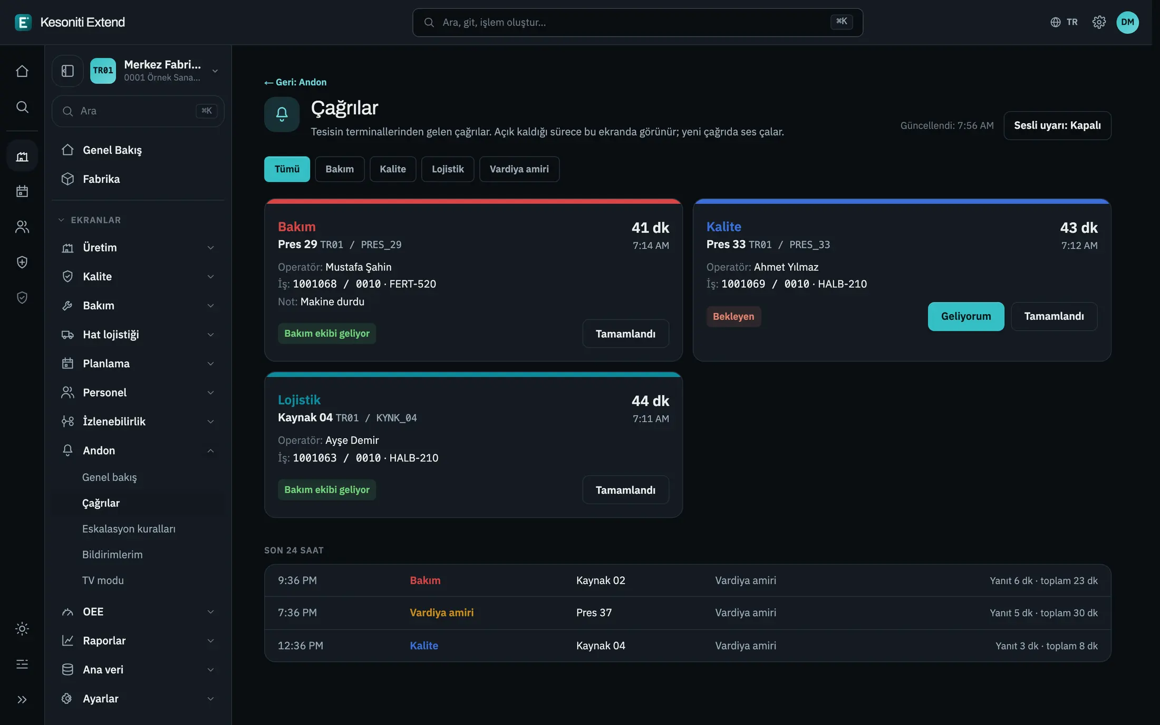Collapse the EKRANLAR group header
This screenshot has width=1160, height=725.
(90, 220)
